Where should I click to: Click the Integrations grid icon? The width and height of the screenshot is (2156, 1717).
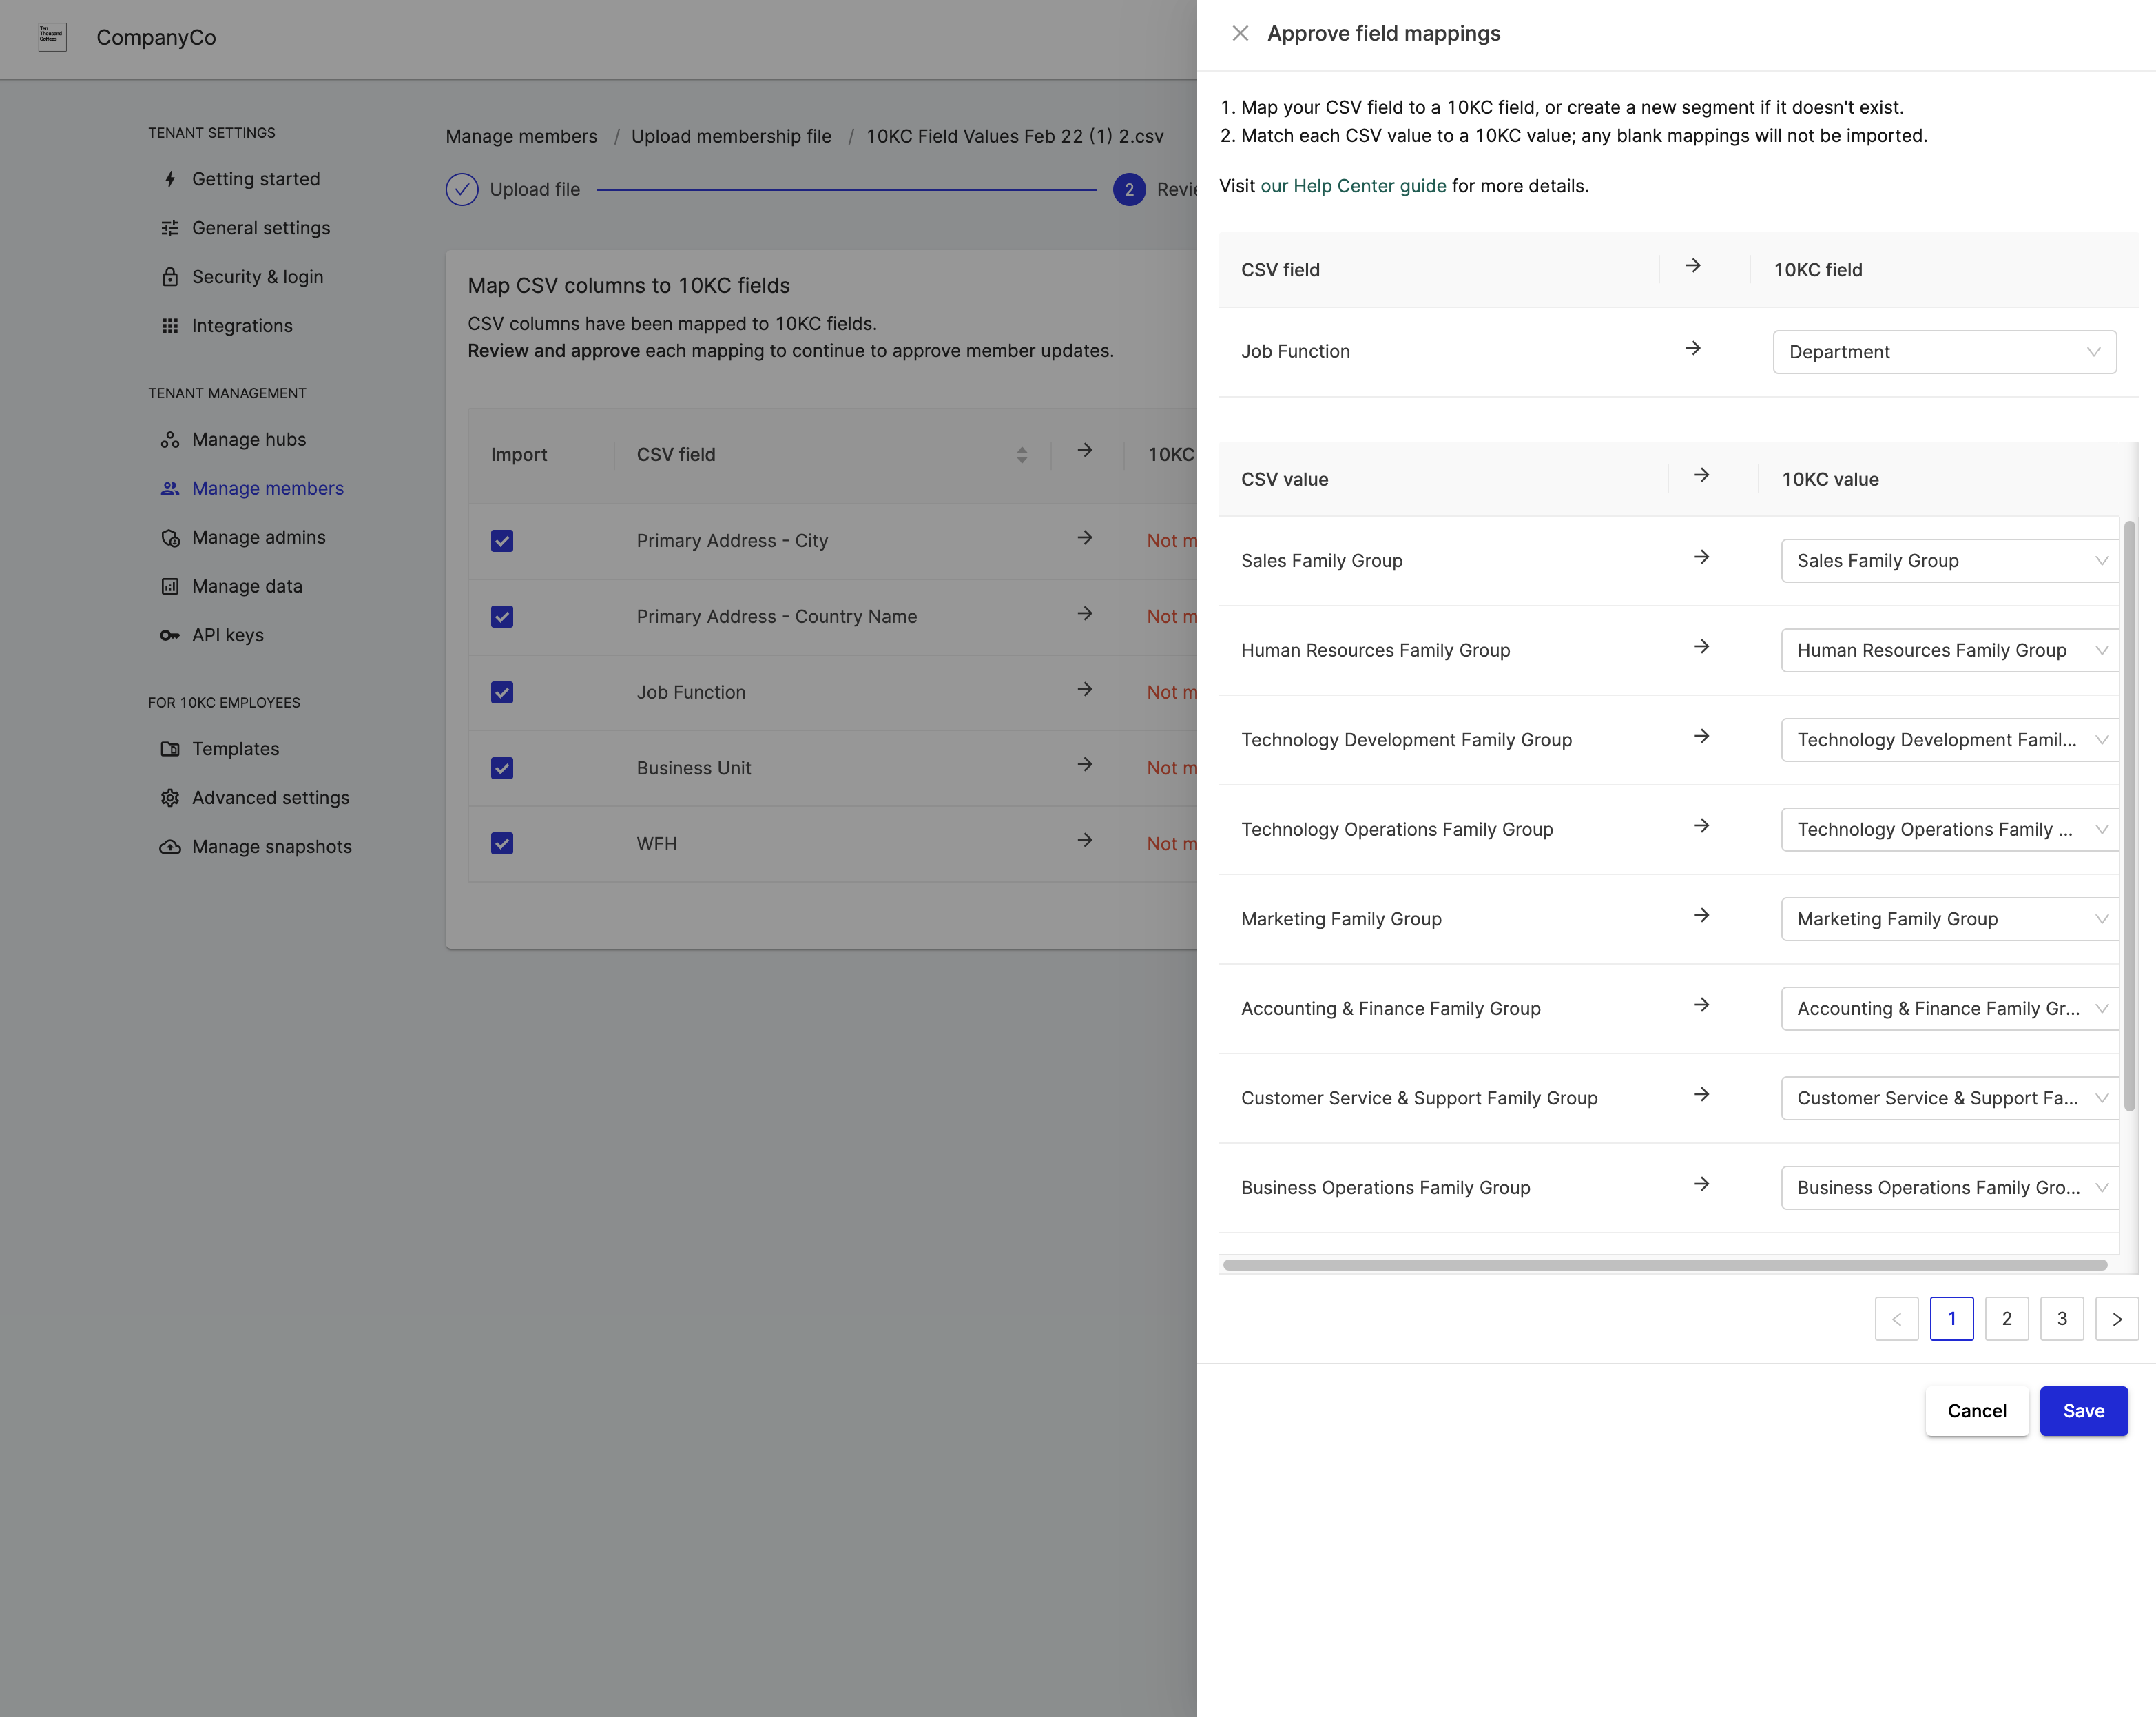[170, 326]
